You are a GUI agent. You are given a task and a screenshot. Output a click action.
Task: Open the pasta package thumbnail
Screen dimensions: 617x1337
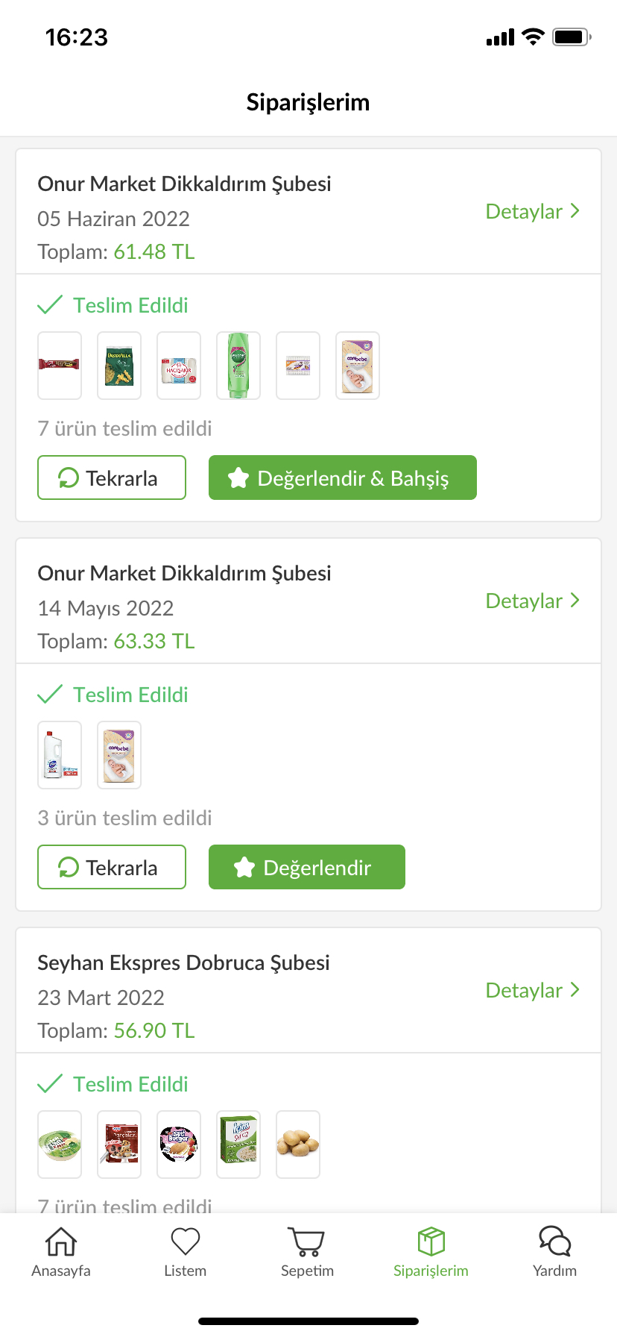[119, 366]
